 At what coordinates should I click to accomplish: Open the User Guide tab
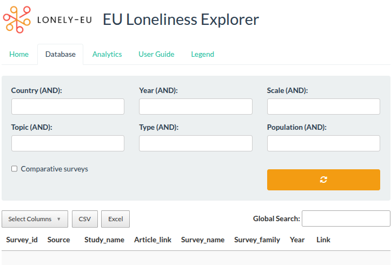(156, 54)
